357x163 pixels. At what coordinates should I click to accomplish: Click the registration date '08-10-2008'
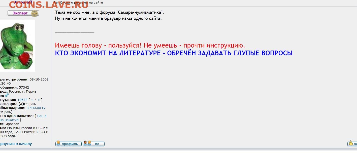[39, 79]
